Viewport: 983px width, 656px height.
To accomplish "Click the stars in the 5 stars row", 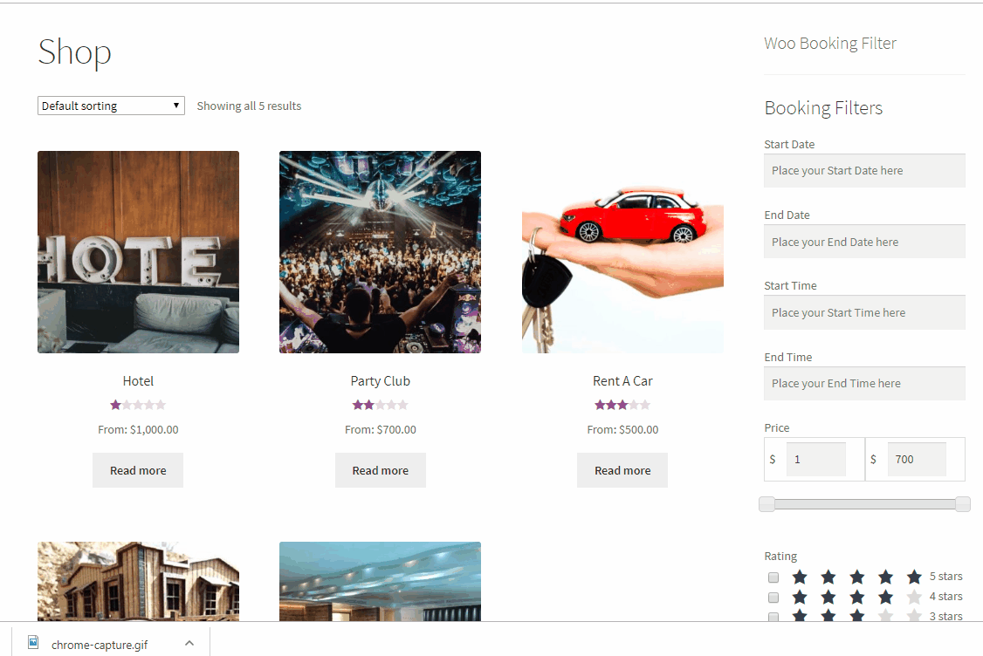I will [x=857, y=577].
